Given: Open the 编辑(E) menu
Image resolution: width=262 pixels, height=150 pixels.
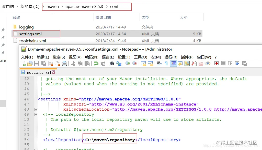Looking at the screenshot, I should 43,57.
